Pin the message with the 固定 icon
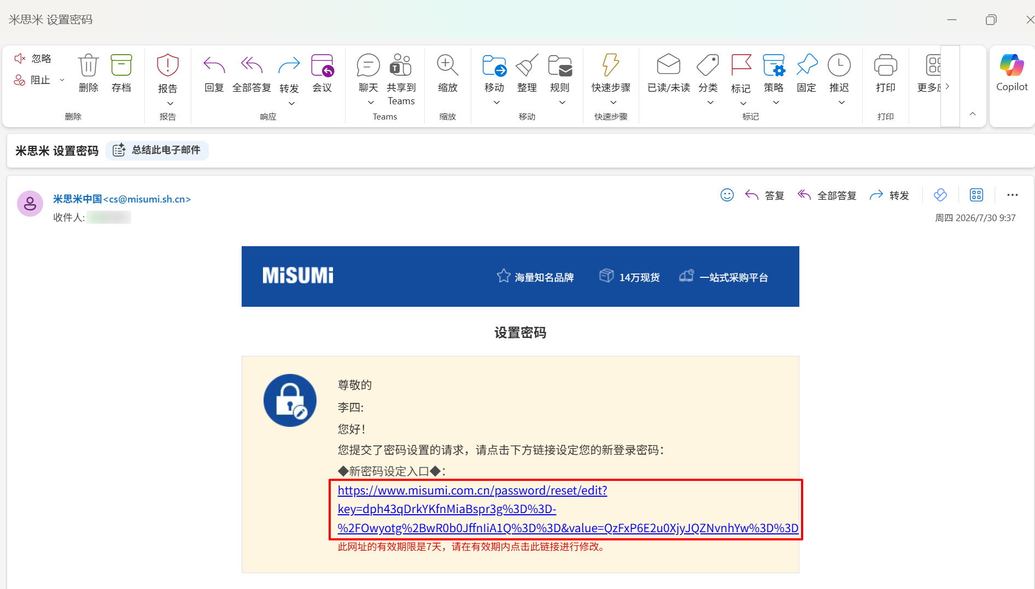Viewport: 1035px width, 589px height. (806, 66)
